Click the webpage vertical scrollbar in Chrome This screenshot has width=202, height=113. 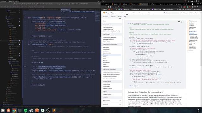(201, 58)
